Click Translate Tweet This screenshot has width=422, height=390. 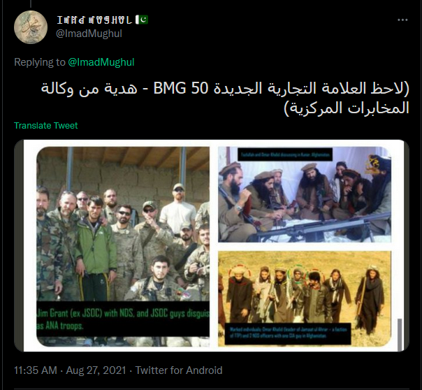(x=45, y=125)
